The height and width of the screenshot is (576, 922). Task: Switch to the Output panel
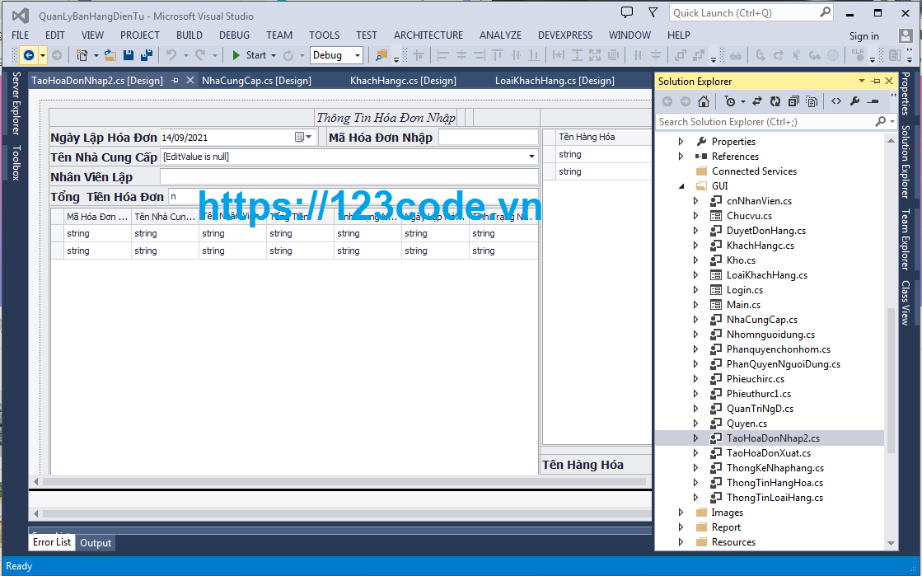(x=95, y=542)
